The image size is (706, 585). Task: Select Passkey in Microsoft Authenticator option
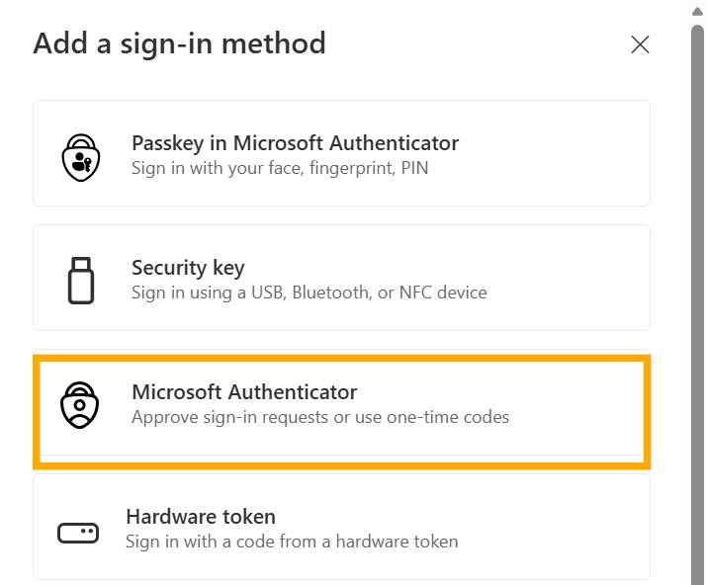[295, 142]
